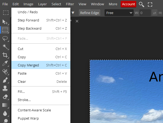This screenshot has width=163, height=123.
Task: Open the search magnifier icon
Action: click(142, 4)
